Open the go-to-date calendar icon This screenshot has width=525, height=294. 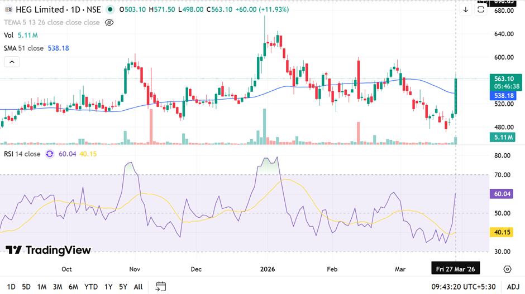[161, 287]
